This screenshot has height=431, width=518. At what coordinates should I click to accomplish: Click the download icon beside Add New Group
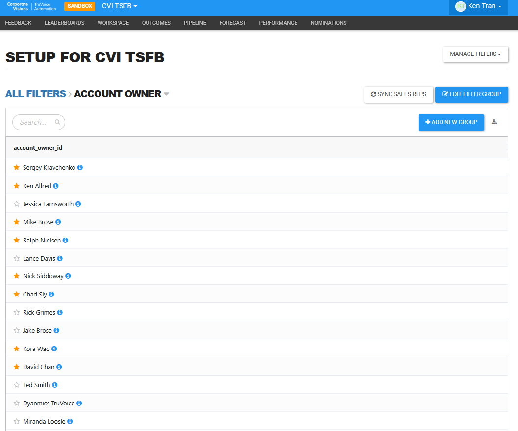coord(494,122)
